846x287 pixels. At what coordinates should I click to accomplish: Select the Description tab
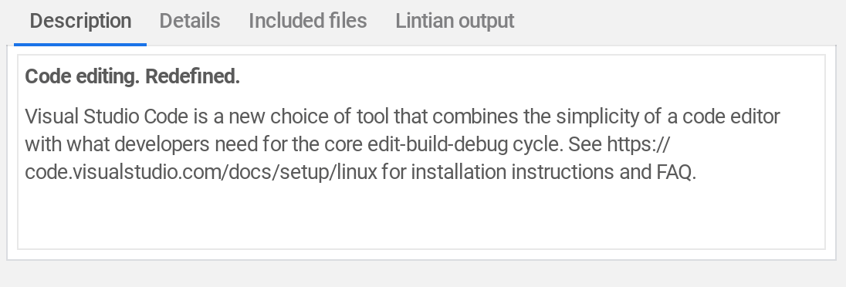(80, 21)
